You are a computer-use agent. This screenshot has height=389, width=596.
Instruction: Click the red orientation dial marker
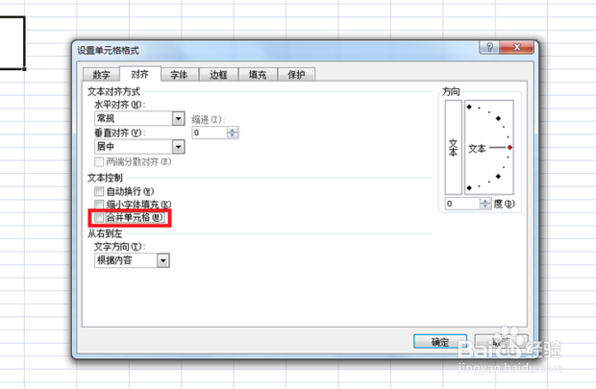click(x=509, y=147)
